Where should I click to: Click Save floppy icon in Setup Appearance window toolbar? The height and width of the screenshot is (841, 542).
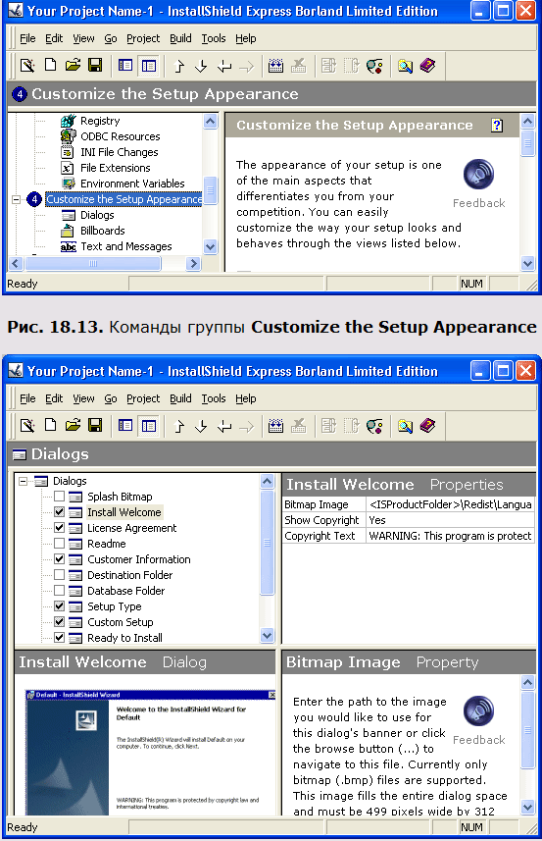tap(95, 66)
